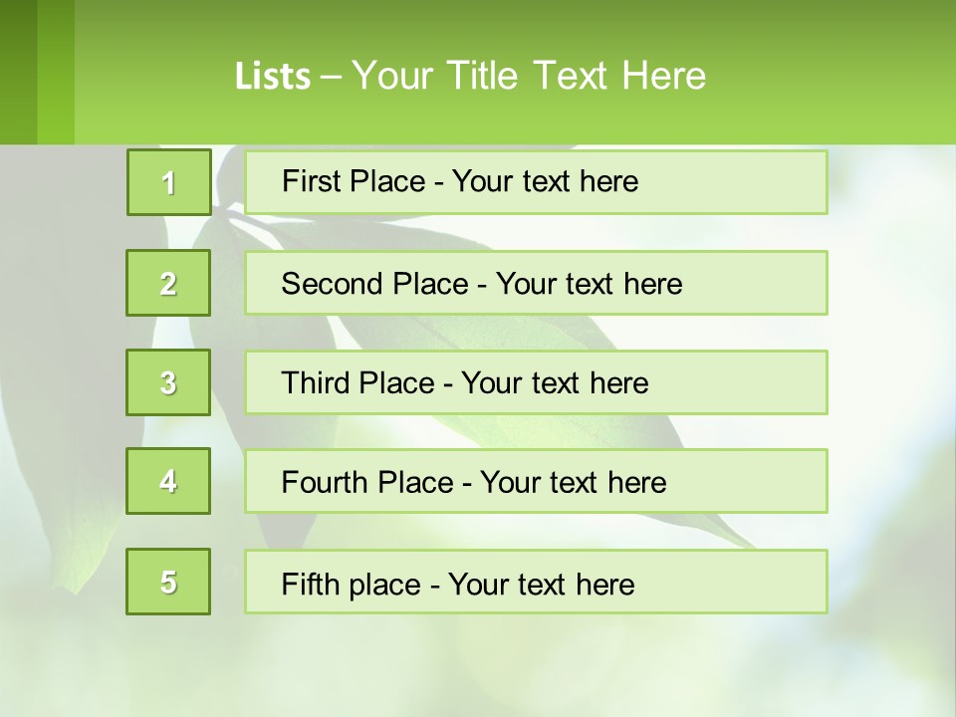Viewport: 956px width, 717px height.
Task: Click the number 5 box
Action: coord(168,582)
